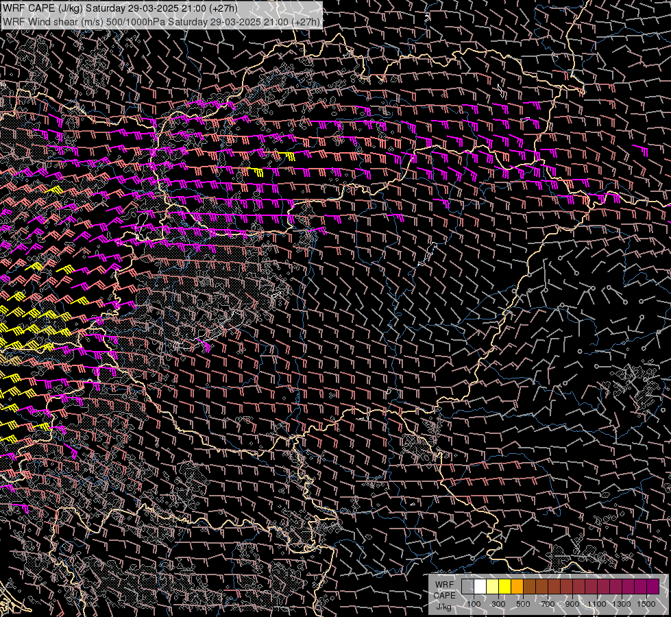Image resolution: width=671 pixels, height=617 pixels.
Task: Click the '1300' legend scale label
Action: tap(622, 604)
